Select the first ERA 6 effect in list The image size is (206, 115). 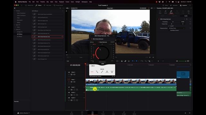pos(47,14)
